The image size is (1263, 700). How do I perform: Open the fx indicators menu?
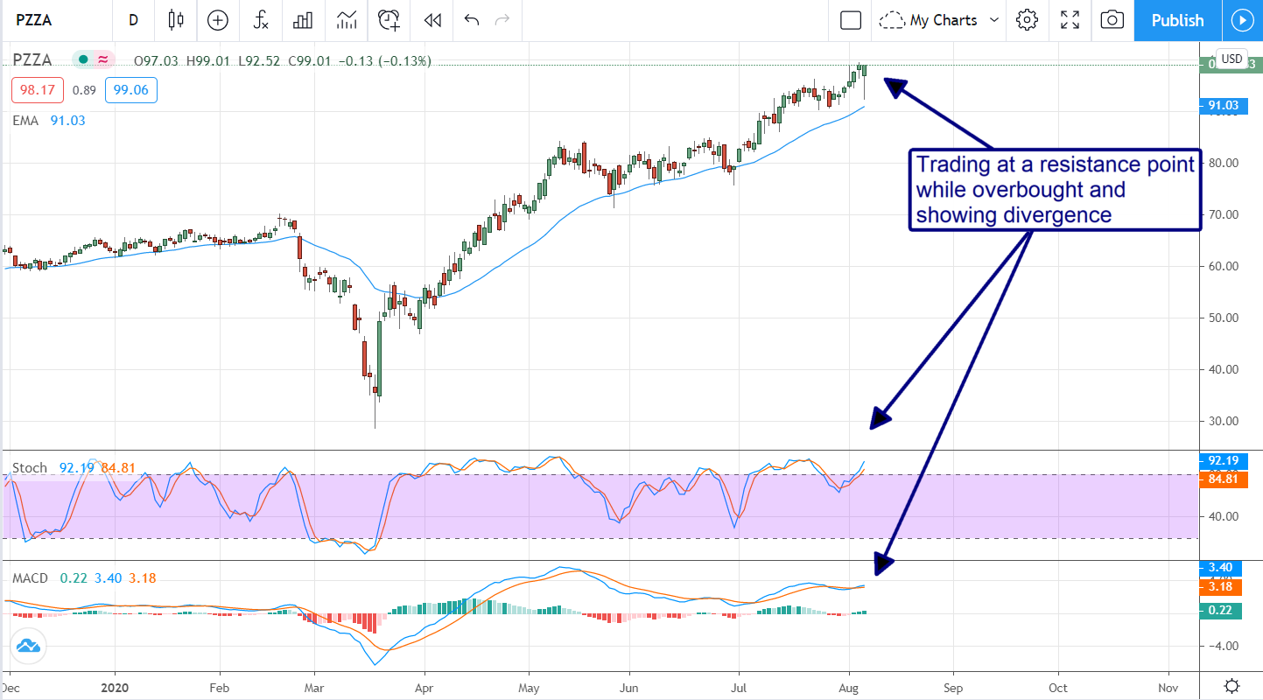coord(261,20)
